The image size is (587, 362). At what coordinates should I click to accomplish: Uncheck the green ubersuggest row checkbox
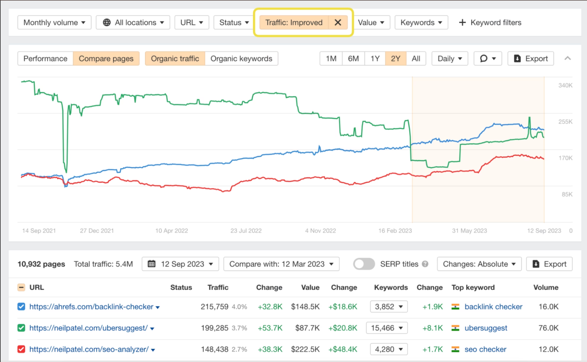(21, 328)
